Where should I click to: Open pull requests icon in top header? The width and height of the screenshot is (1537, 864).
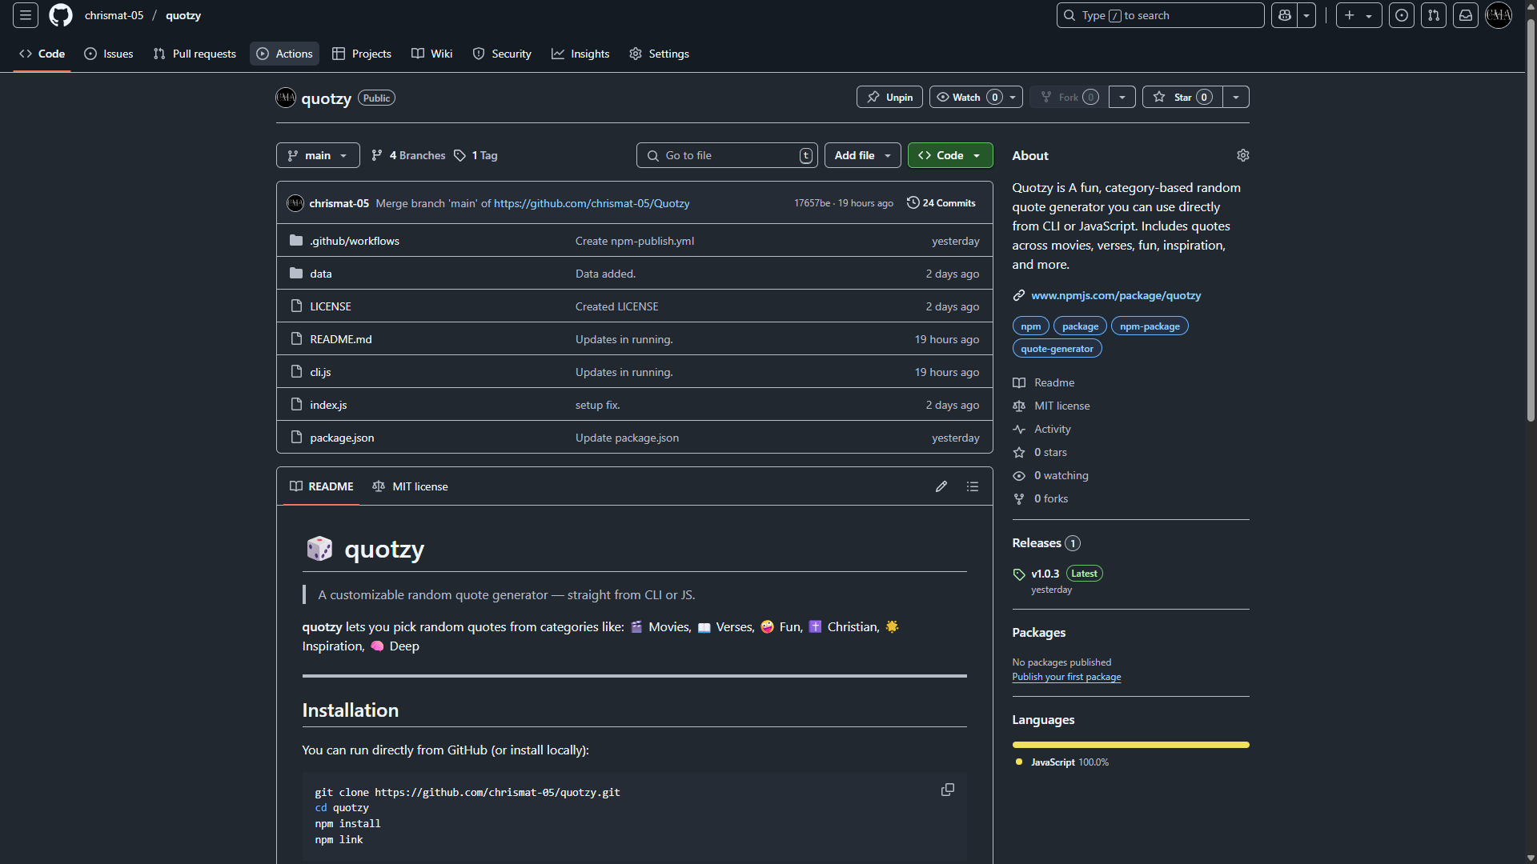(1434, 15)
